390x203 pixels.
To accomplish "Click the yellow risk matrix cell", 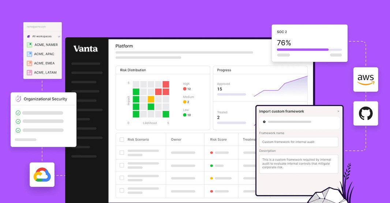I will pyautogui.click(x=151, y=99).
